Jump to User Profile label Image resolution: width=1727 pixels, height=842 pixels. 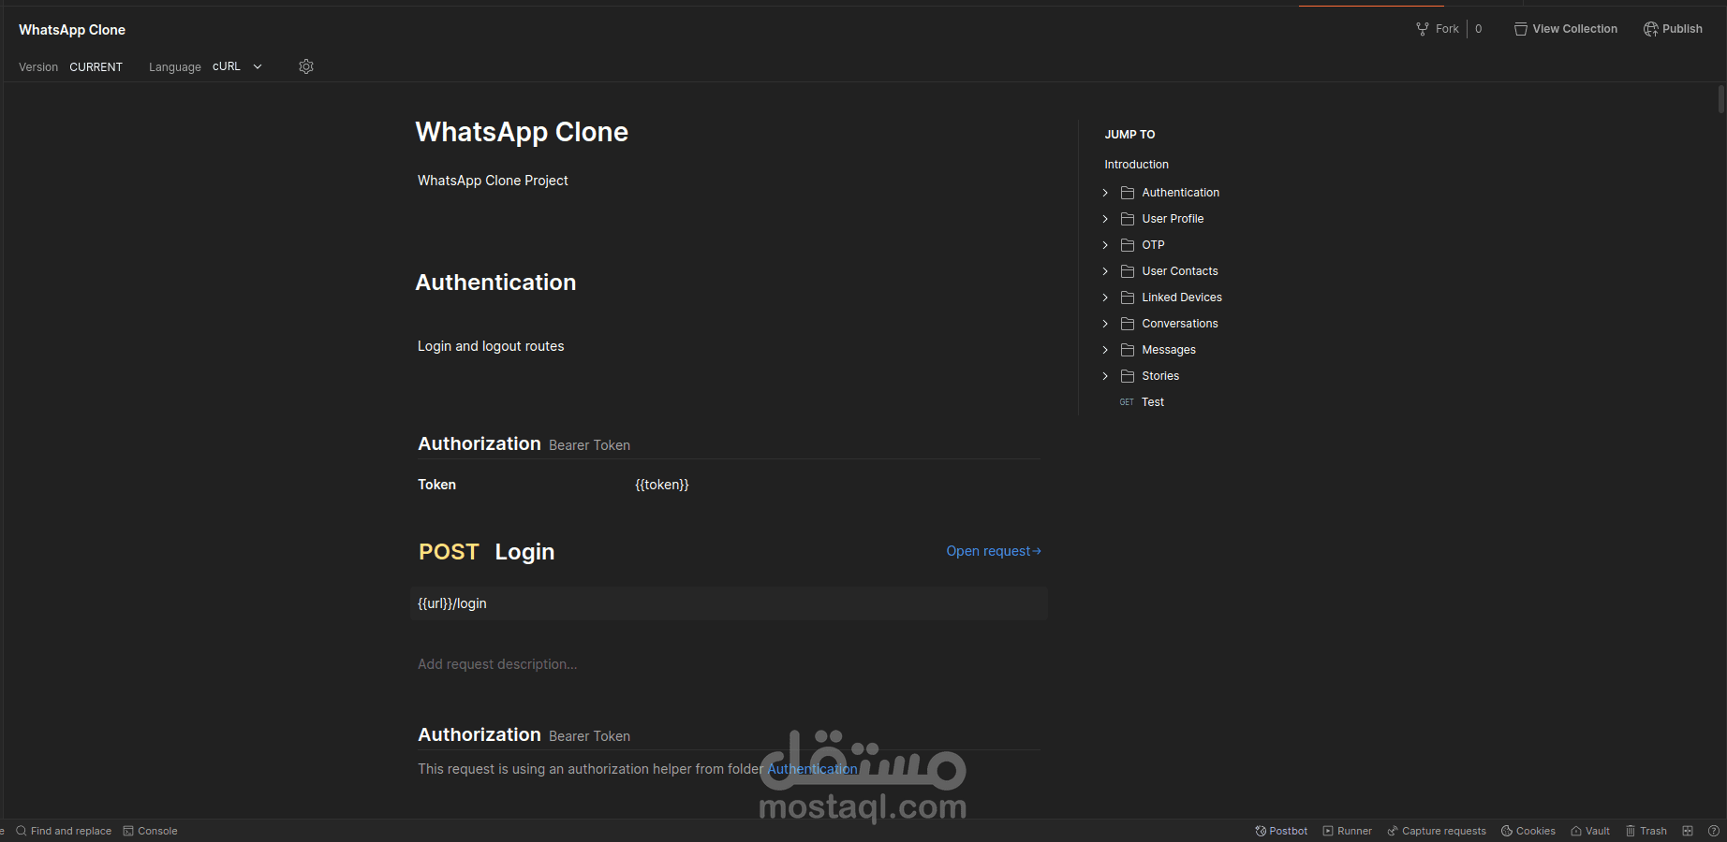click(1173, 219)
